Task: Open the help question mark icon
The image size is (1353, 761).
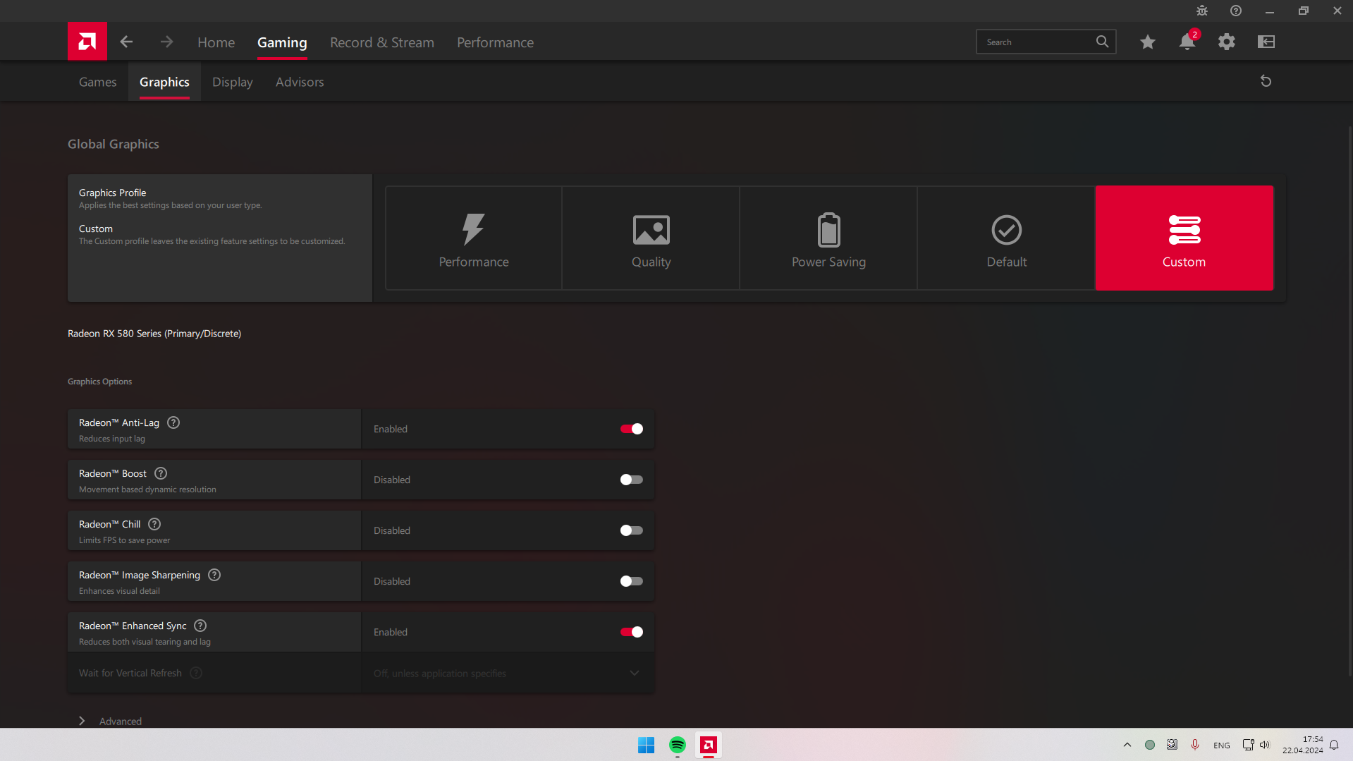Action: (1236, 11)
